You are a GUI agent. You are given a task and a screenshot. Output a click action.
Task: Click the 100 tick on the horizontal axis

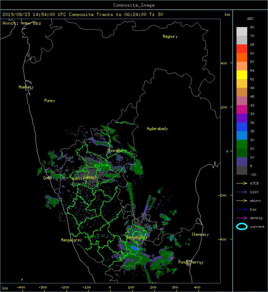click(x=131, y=287)
